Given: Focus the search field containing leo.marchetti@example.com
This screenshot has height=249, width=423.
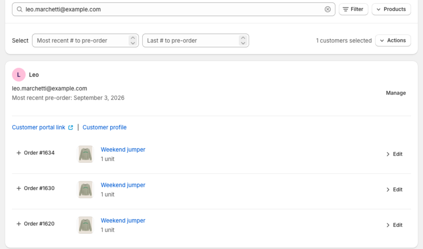Looking at the screenshot, I should 173,9.
